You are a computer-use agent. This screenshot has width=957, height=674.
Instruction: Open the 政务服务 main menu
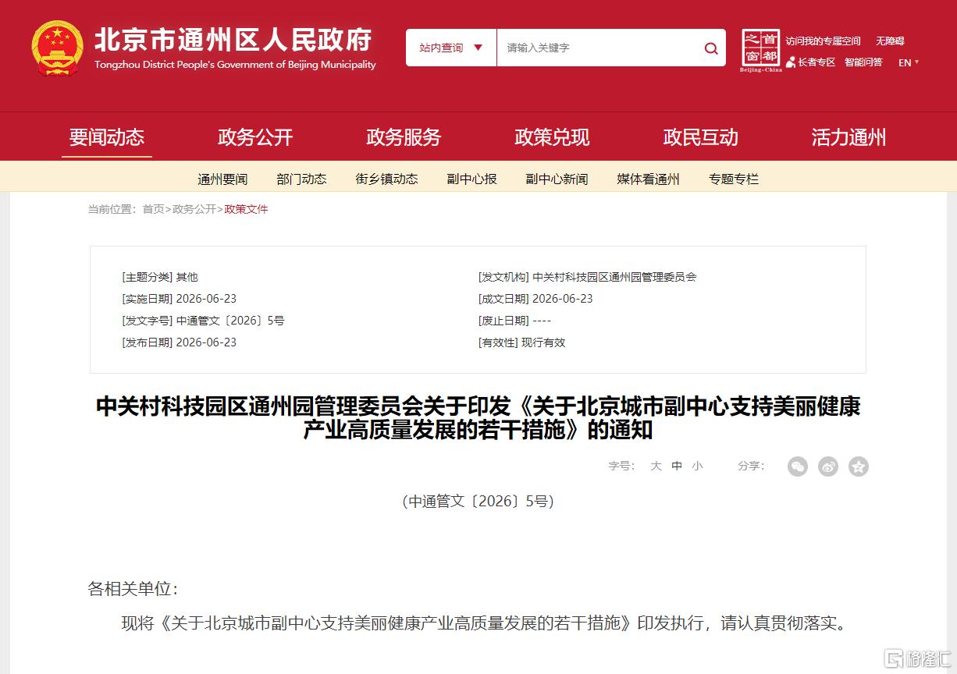tap(404, 137)
